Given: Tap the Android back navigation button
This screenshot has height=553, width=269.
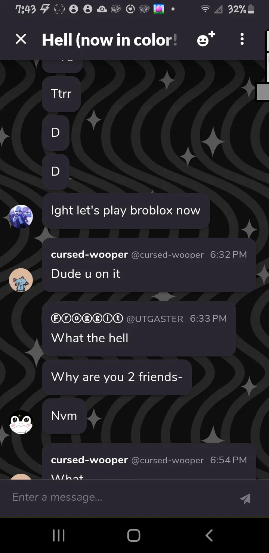Looking at the screenshot, I should pyautogui.click(x=209, y=535).
